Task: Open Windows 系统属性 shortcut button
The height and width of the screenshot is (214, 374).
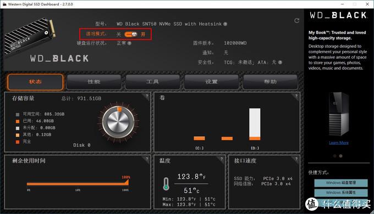Action: pos(341,193)
